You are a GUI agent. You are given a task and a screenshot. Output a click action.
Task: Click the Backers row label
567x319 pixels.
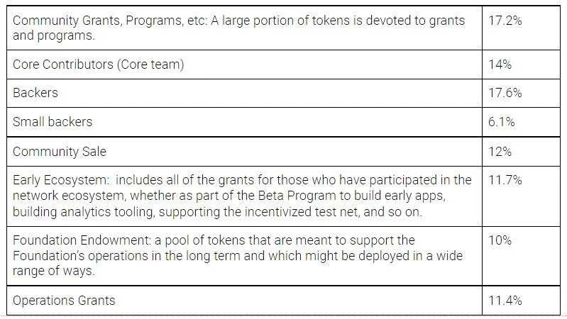[35, 93]
